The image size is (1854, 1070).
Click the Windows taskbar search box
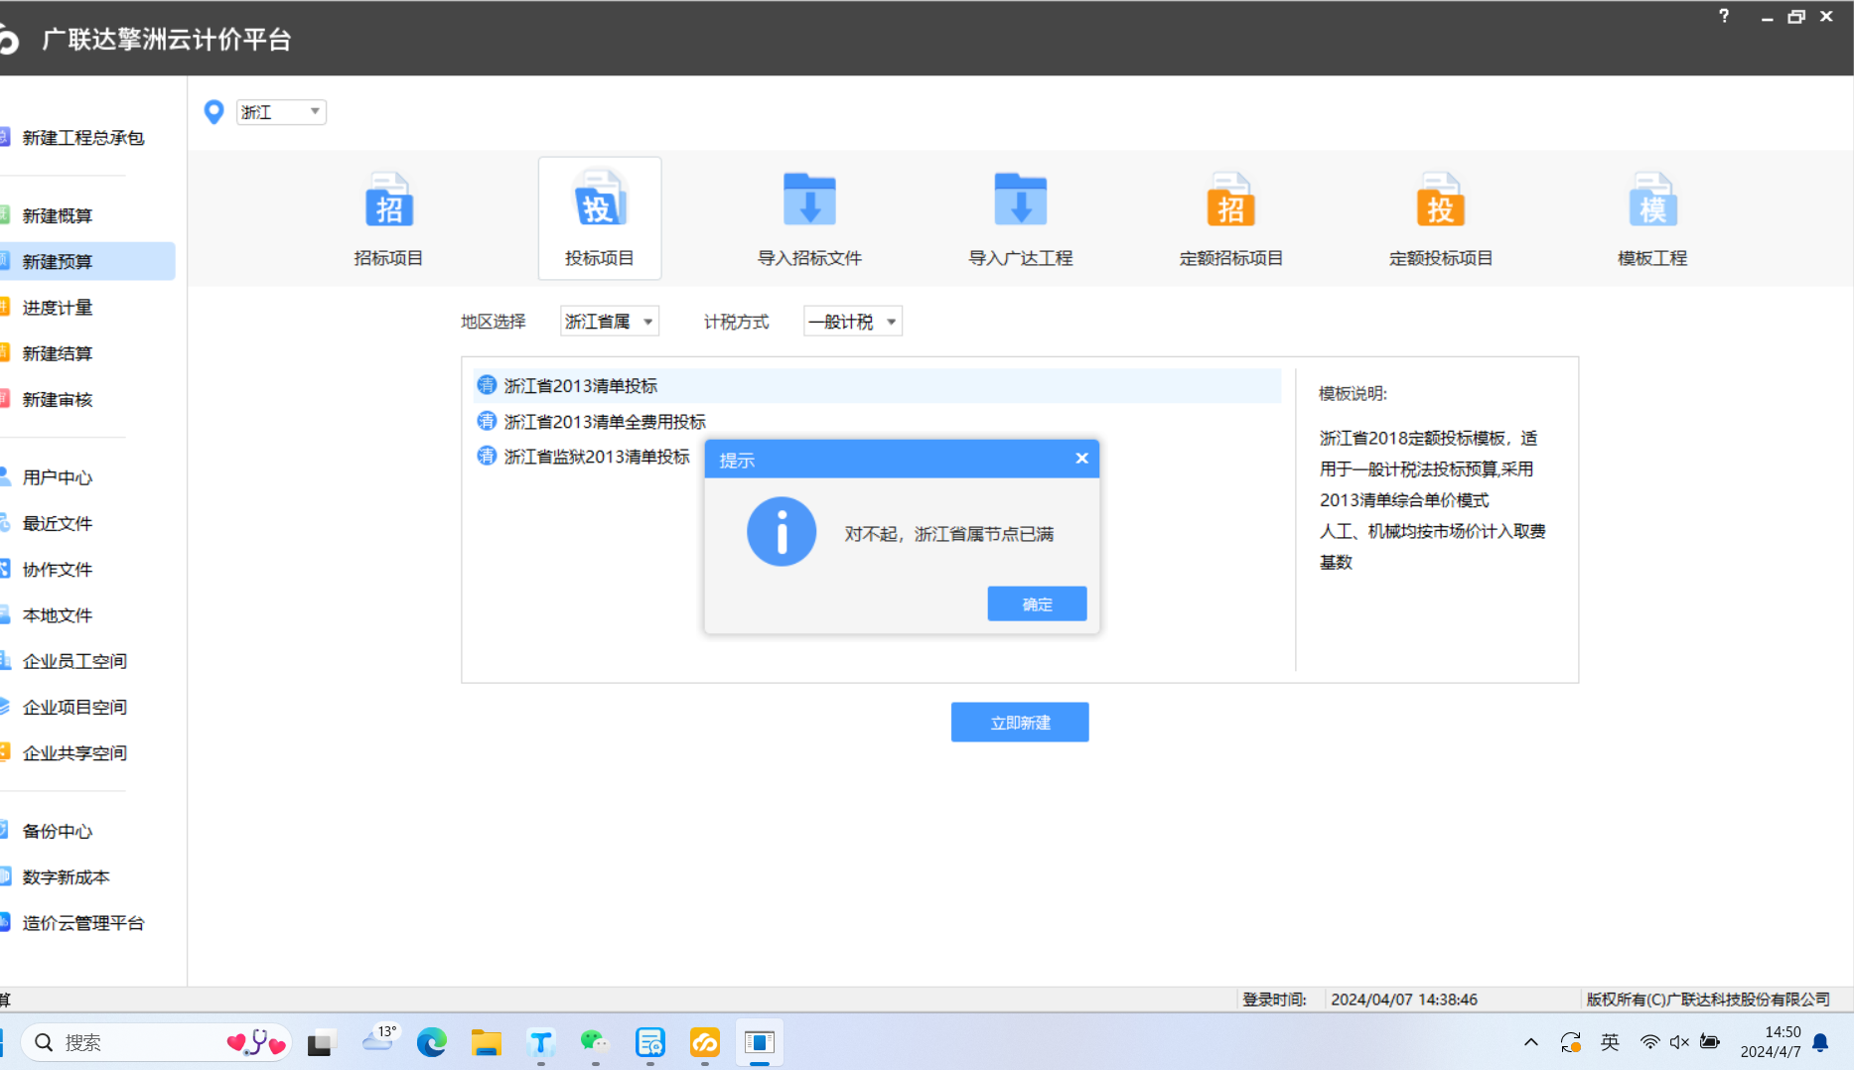155,1042
